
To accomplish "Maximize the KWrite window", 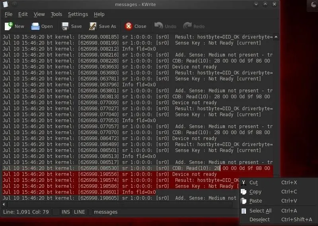I will click(265, 4).
